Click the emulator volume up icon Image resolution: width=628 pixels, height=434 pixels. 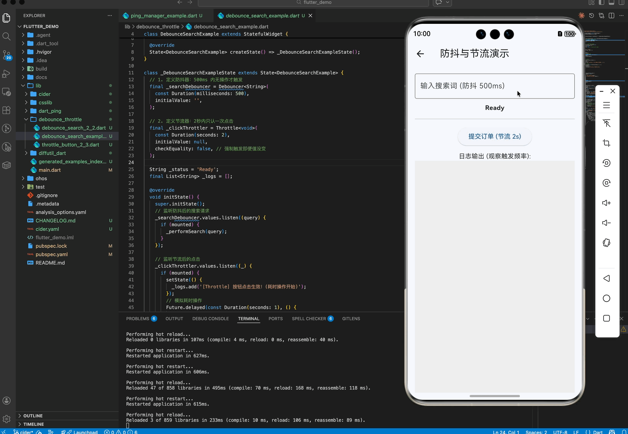pos(607,203)
